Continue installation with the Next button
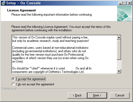Screen dimensions: 133x102 (x=97, y=95)
